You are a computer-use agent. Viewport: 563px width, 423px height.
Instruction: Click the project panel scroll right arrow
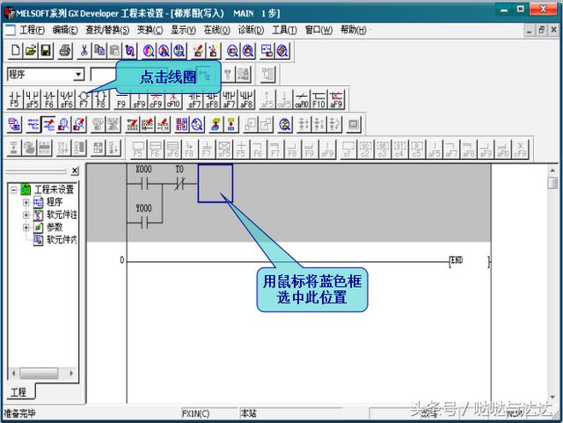point(71,374)
